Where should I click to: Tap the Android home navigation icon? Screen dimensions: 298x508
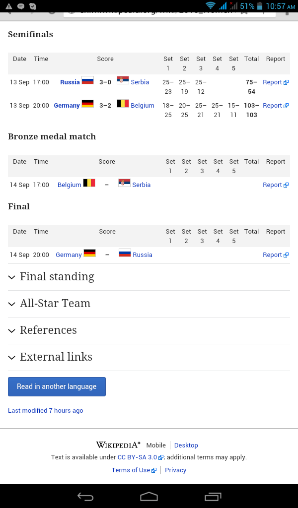tap(149, 496)
